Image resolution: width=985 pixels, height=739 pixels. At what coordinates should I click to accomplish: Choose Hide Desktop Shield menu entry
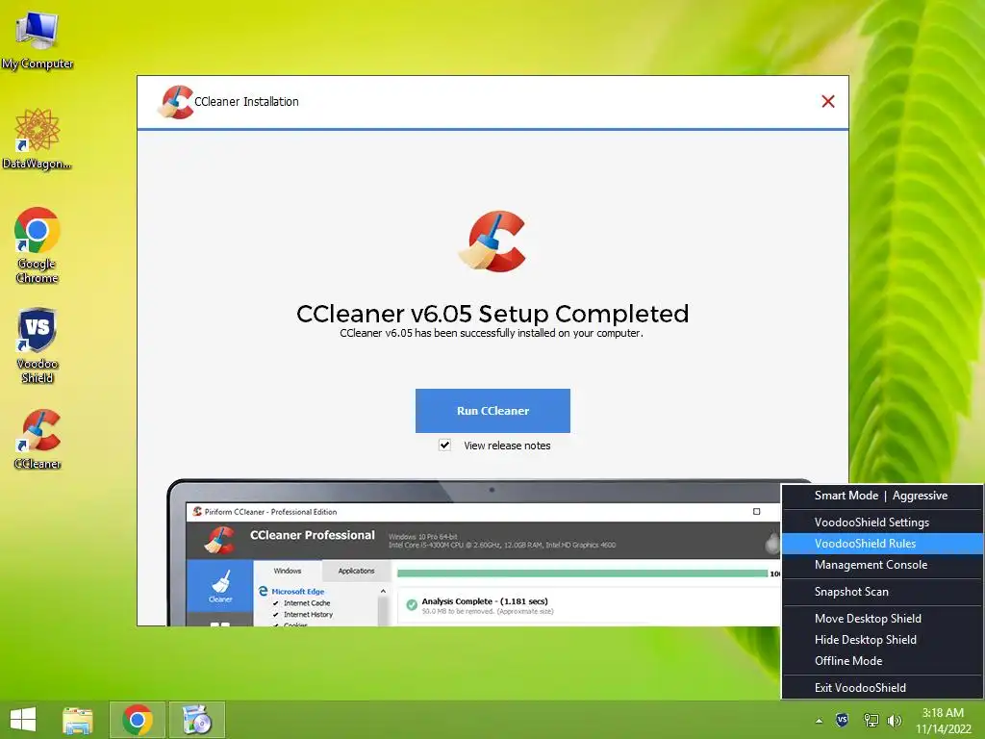(882, 640)
